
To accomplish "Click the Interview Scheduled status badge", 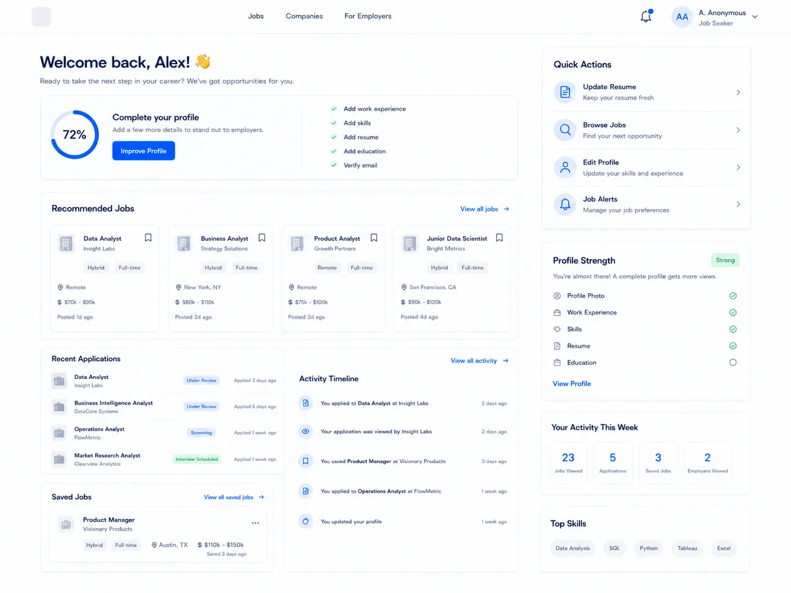I will click(197, 459).
